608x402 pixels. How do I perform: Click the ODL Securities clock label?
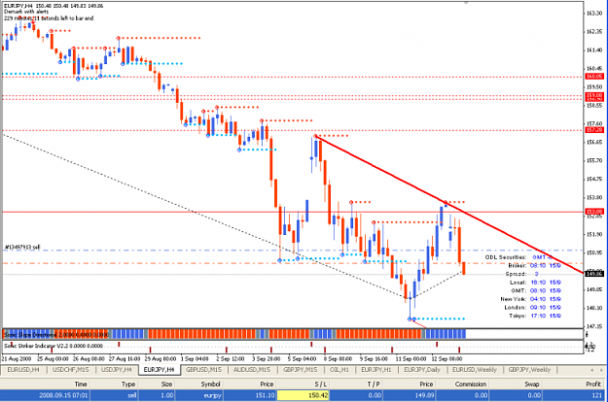[505, 257]
